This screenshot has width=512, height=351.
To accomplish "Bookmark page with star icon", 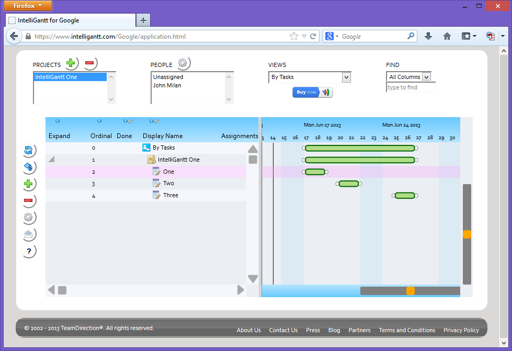I will (x=294, y=36).
